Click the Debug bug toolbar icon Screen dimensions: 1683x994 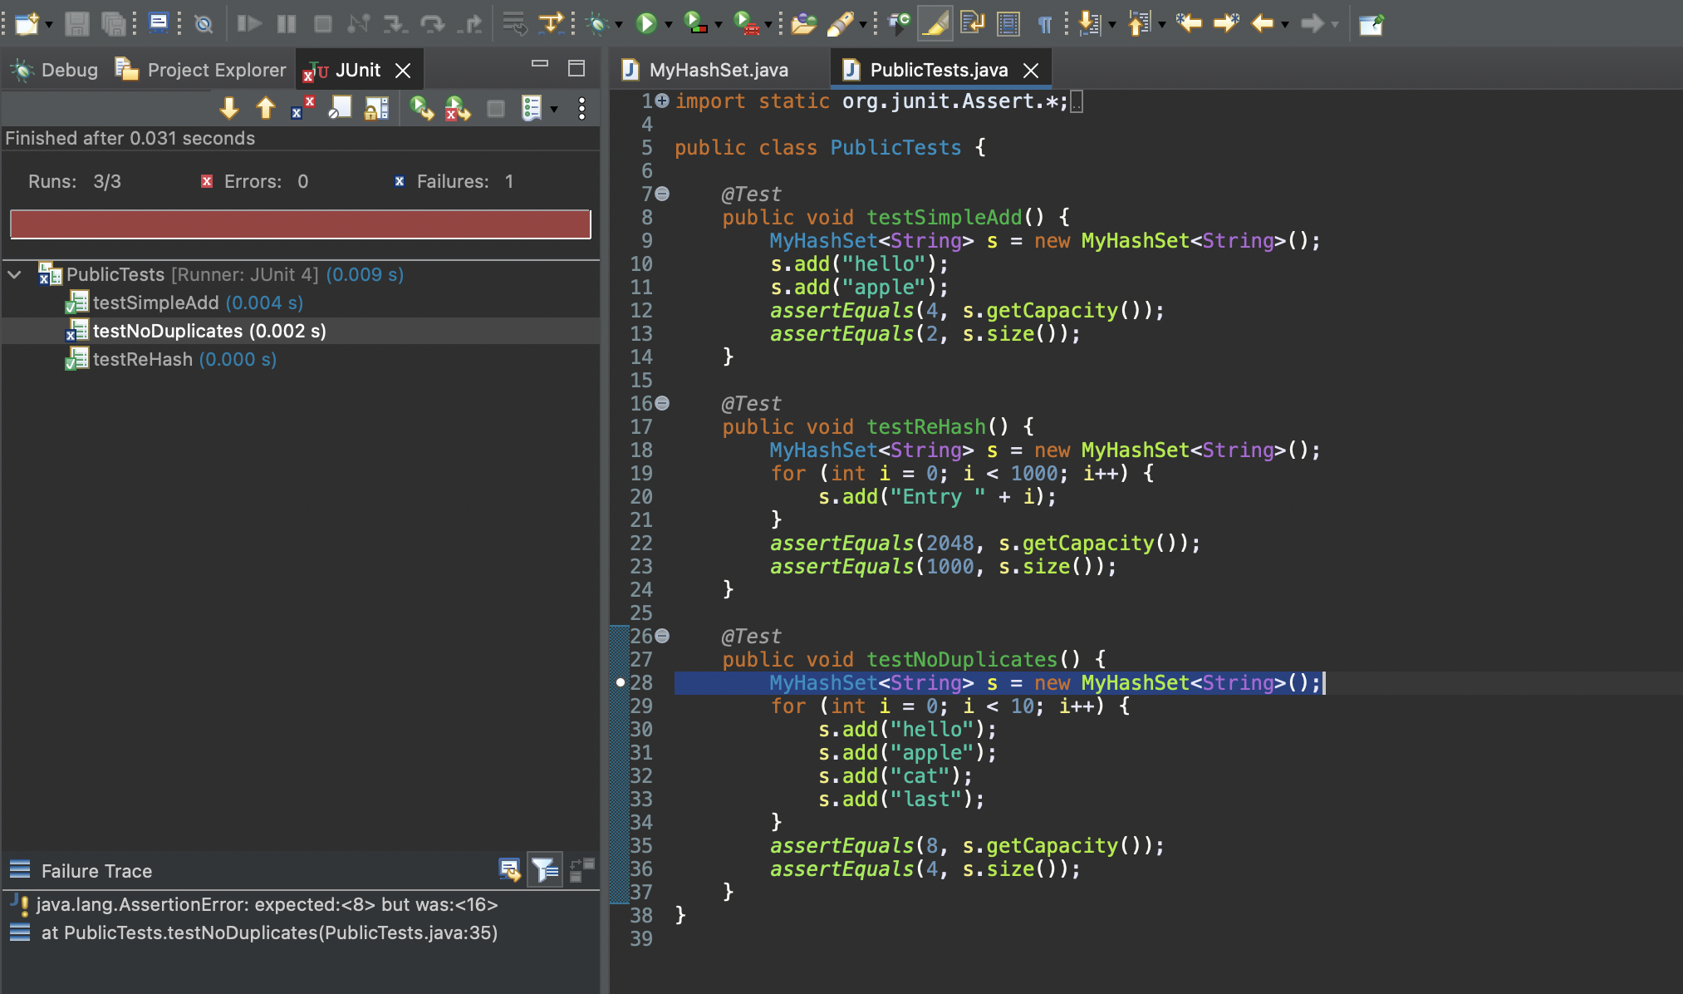point(596,23)
